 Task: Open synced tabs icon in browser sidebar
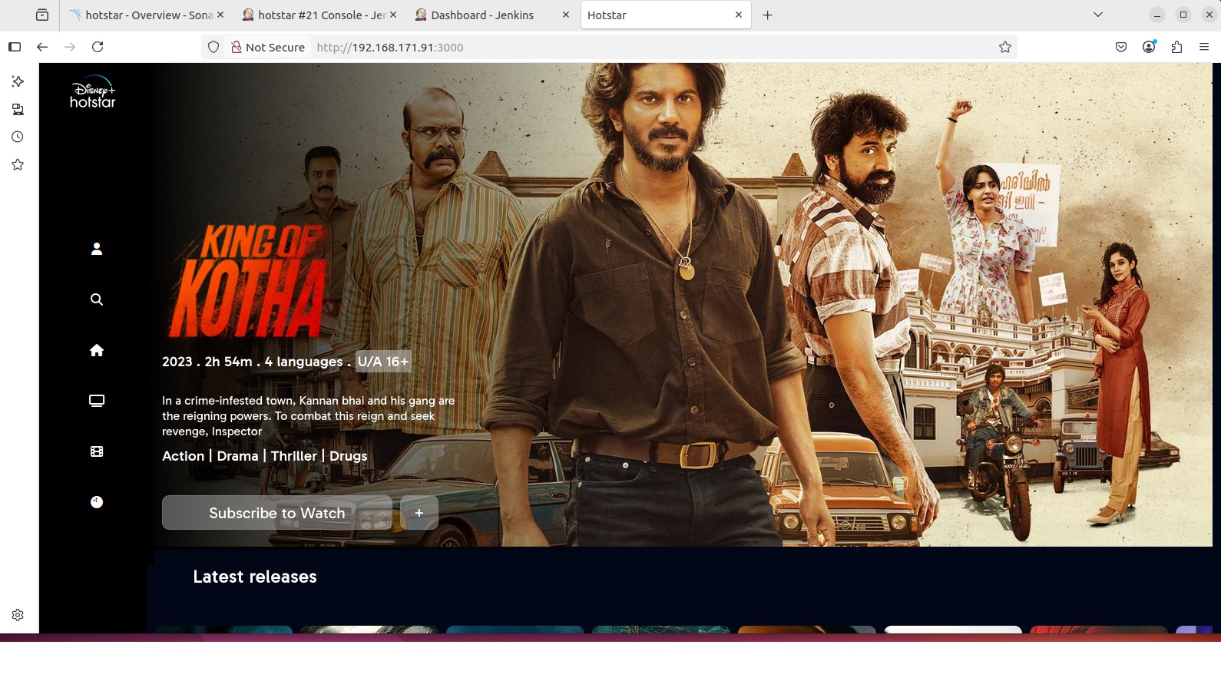(x=18, y=109)
